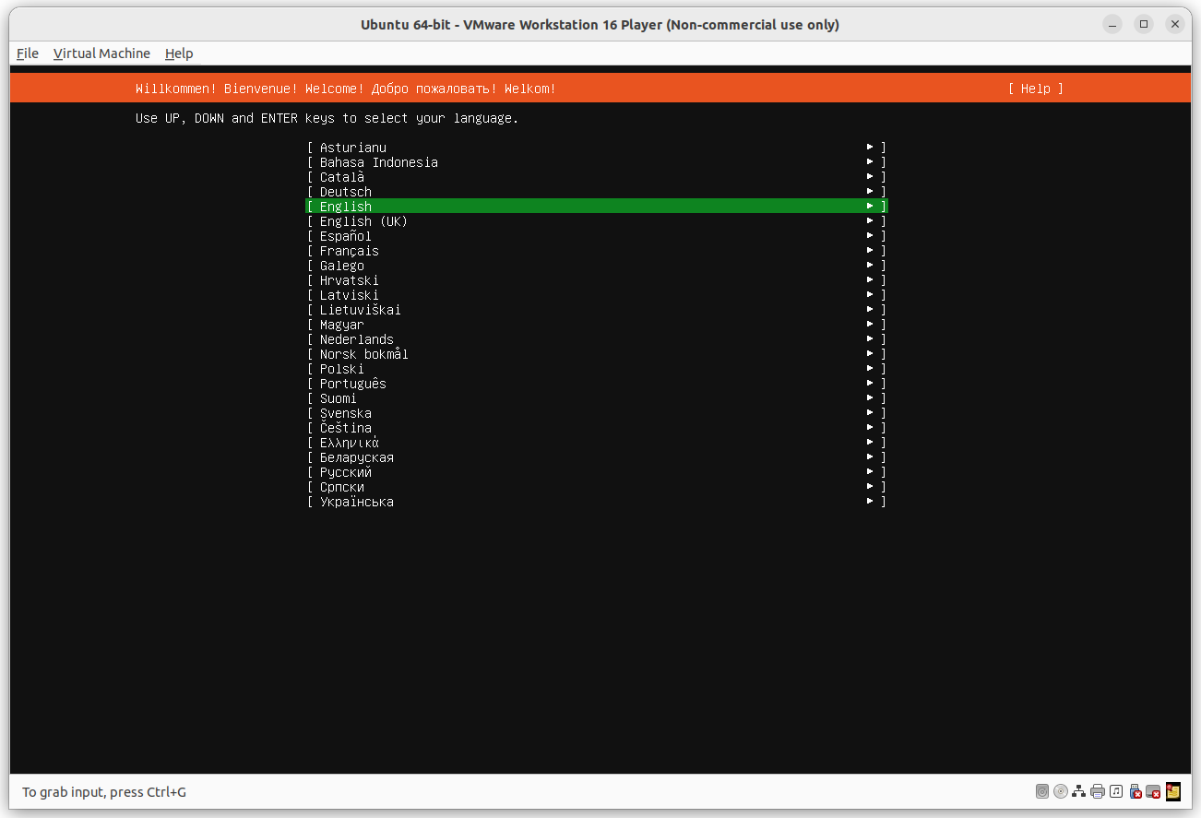Open the VMware message log notification icon
Image resolution: width=1201 pixels, height=818 pixels.
coord(1172,791)
